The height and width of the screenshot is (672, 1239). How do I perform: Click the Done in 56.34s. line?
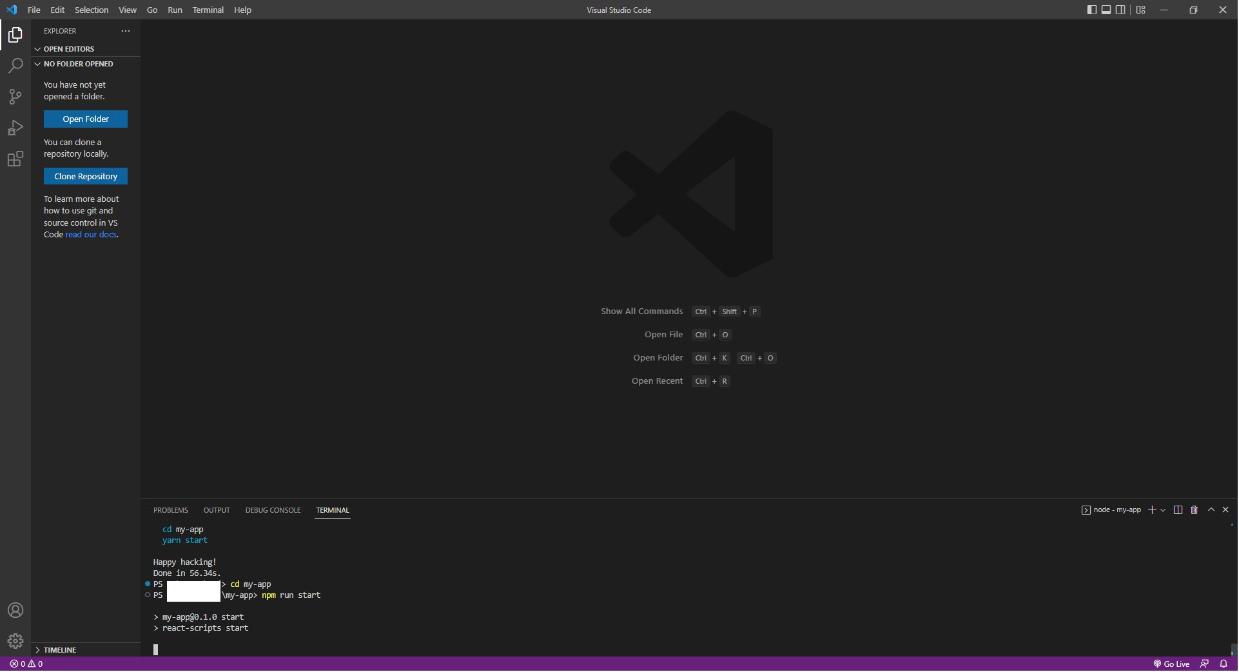187,573
